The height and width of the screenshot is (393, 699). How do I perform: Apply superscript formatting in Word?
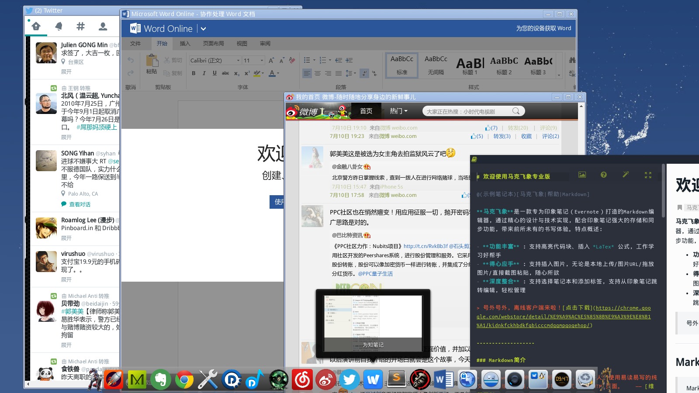247,73
